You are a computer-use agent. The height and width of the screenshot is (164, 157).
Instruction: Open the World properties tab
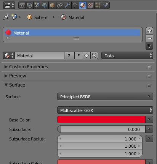[x=45, y=5]
